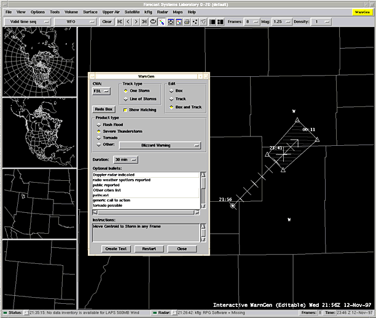Click the four dots toolbar icon

click(x=195, y=22)
